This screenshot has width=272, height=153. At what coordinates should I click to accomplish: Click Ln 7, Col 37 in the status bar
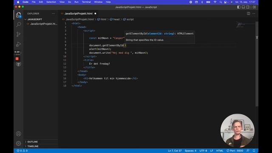[175, 150]
